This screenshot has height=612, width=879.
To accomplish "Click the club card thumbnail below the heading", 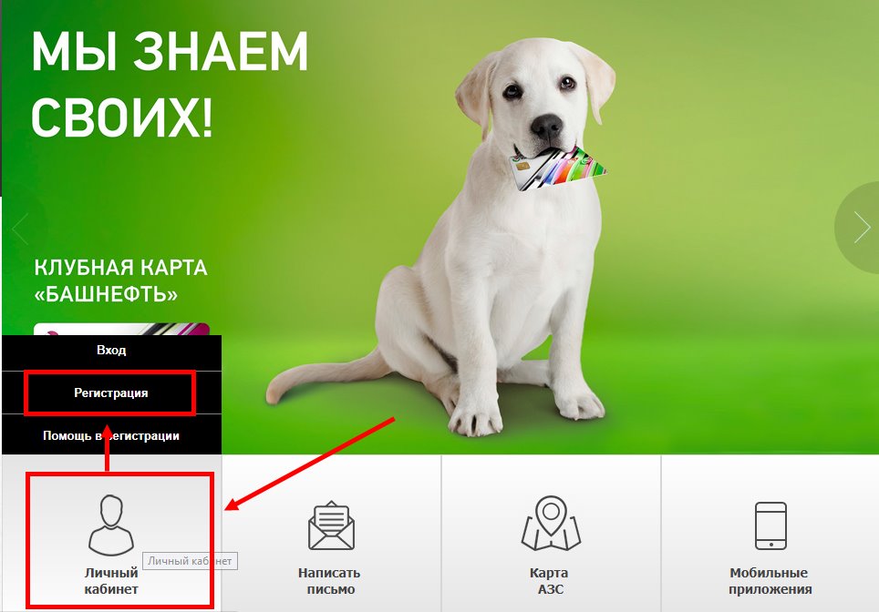I will coord(121,330).
